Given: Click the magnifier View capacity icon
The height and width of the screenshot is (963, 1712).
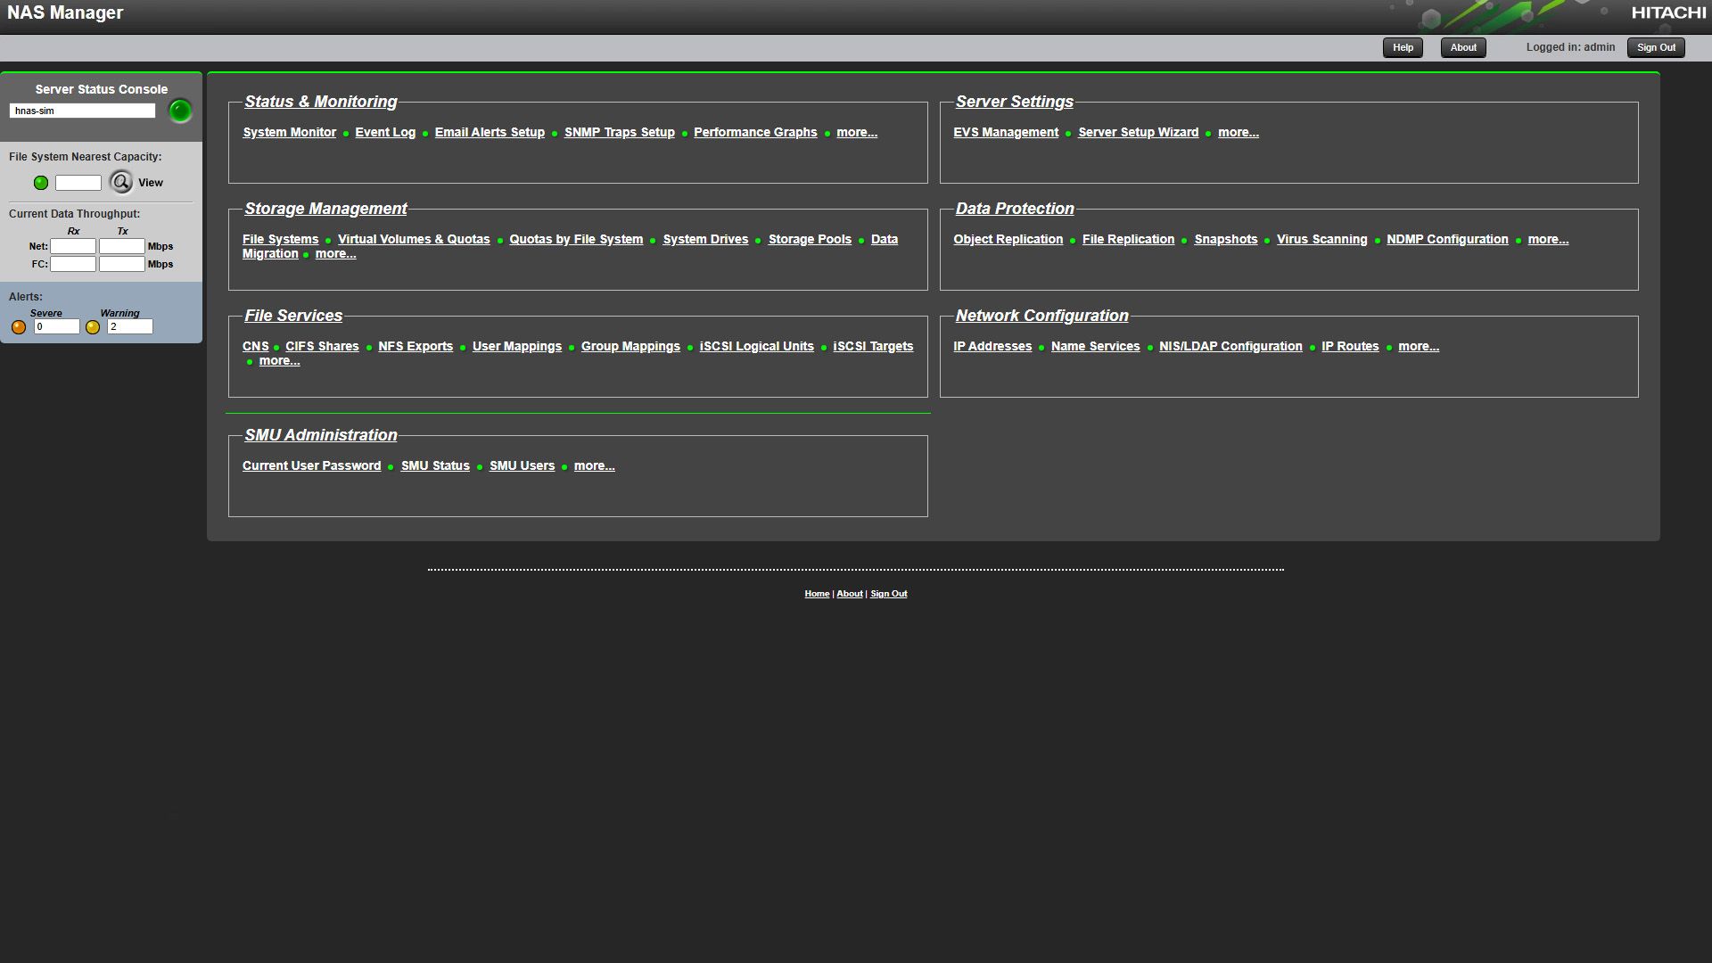Looking at the screenshot, I should [121, 182].
